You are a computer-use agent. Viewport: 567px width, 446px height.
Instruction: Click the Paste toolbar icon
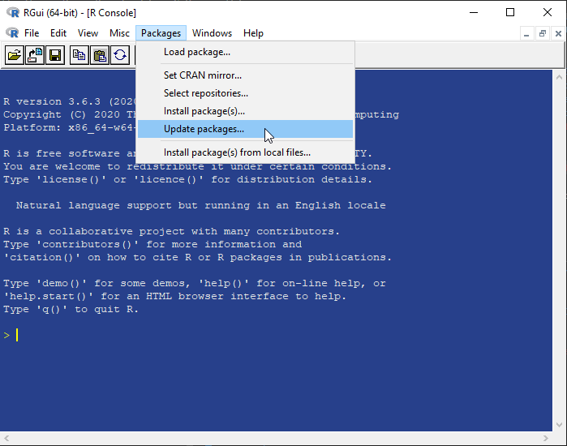click(x=99, y=55)
